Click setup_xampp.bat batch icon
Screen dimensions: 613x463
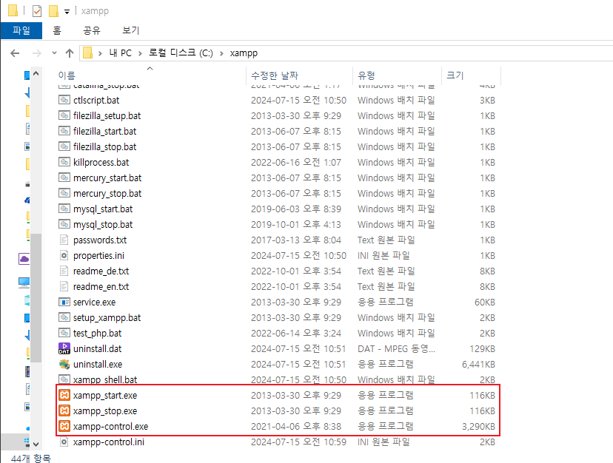point(64,317)
